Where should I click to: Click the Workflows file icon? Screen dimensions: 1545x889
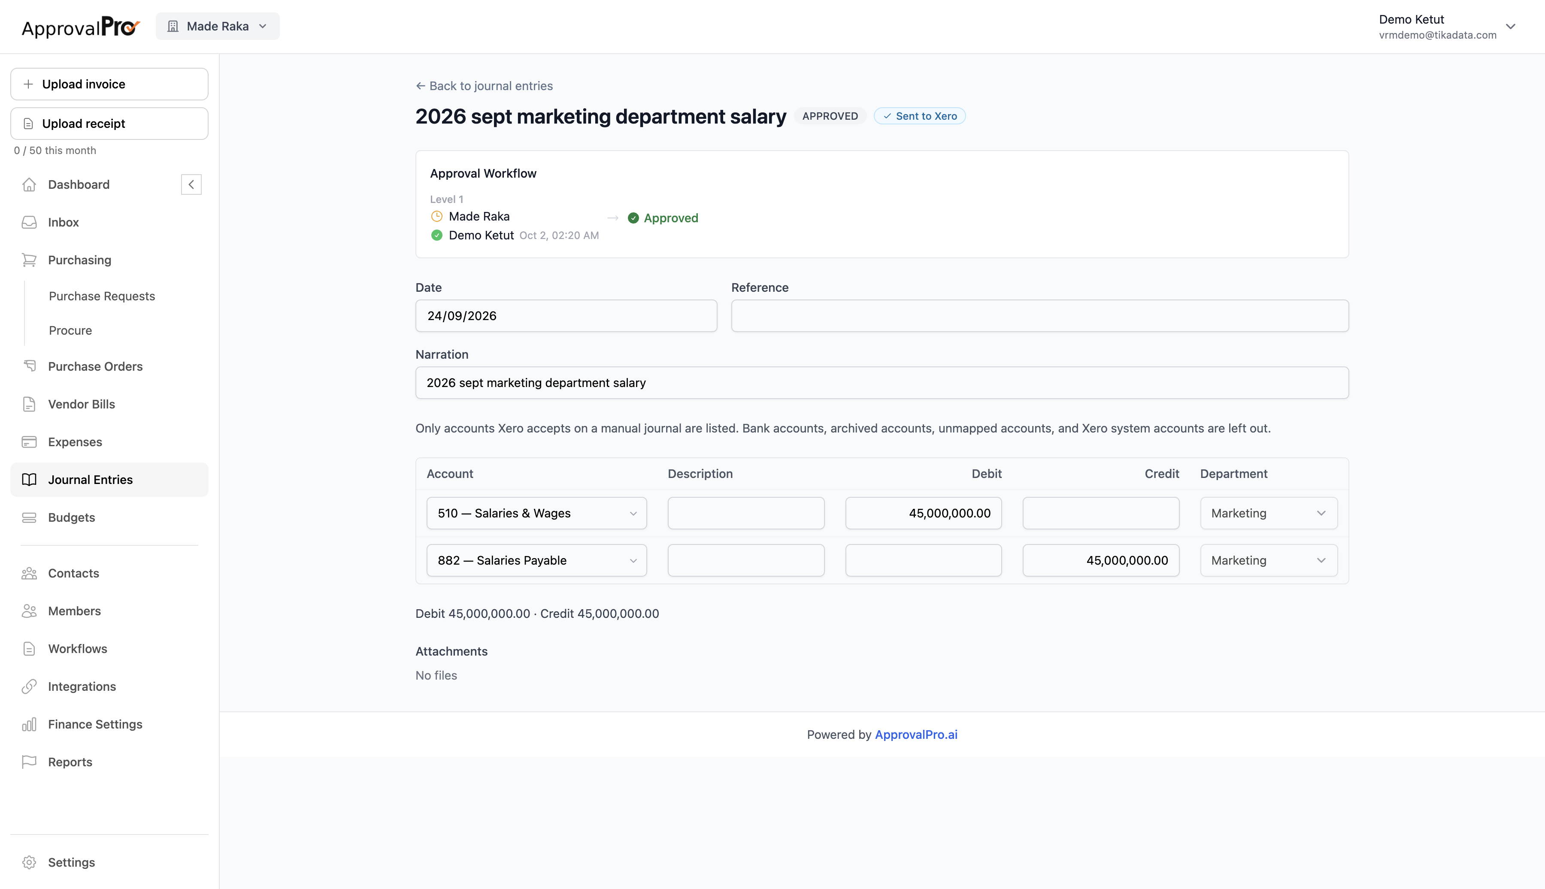pyautogui.click(x=29, y=649)
